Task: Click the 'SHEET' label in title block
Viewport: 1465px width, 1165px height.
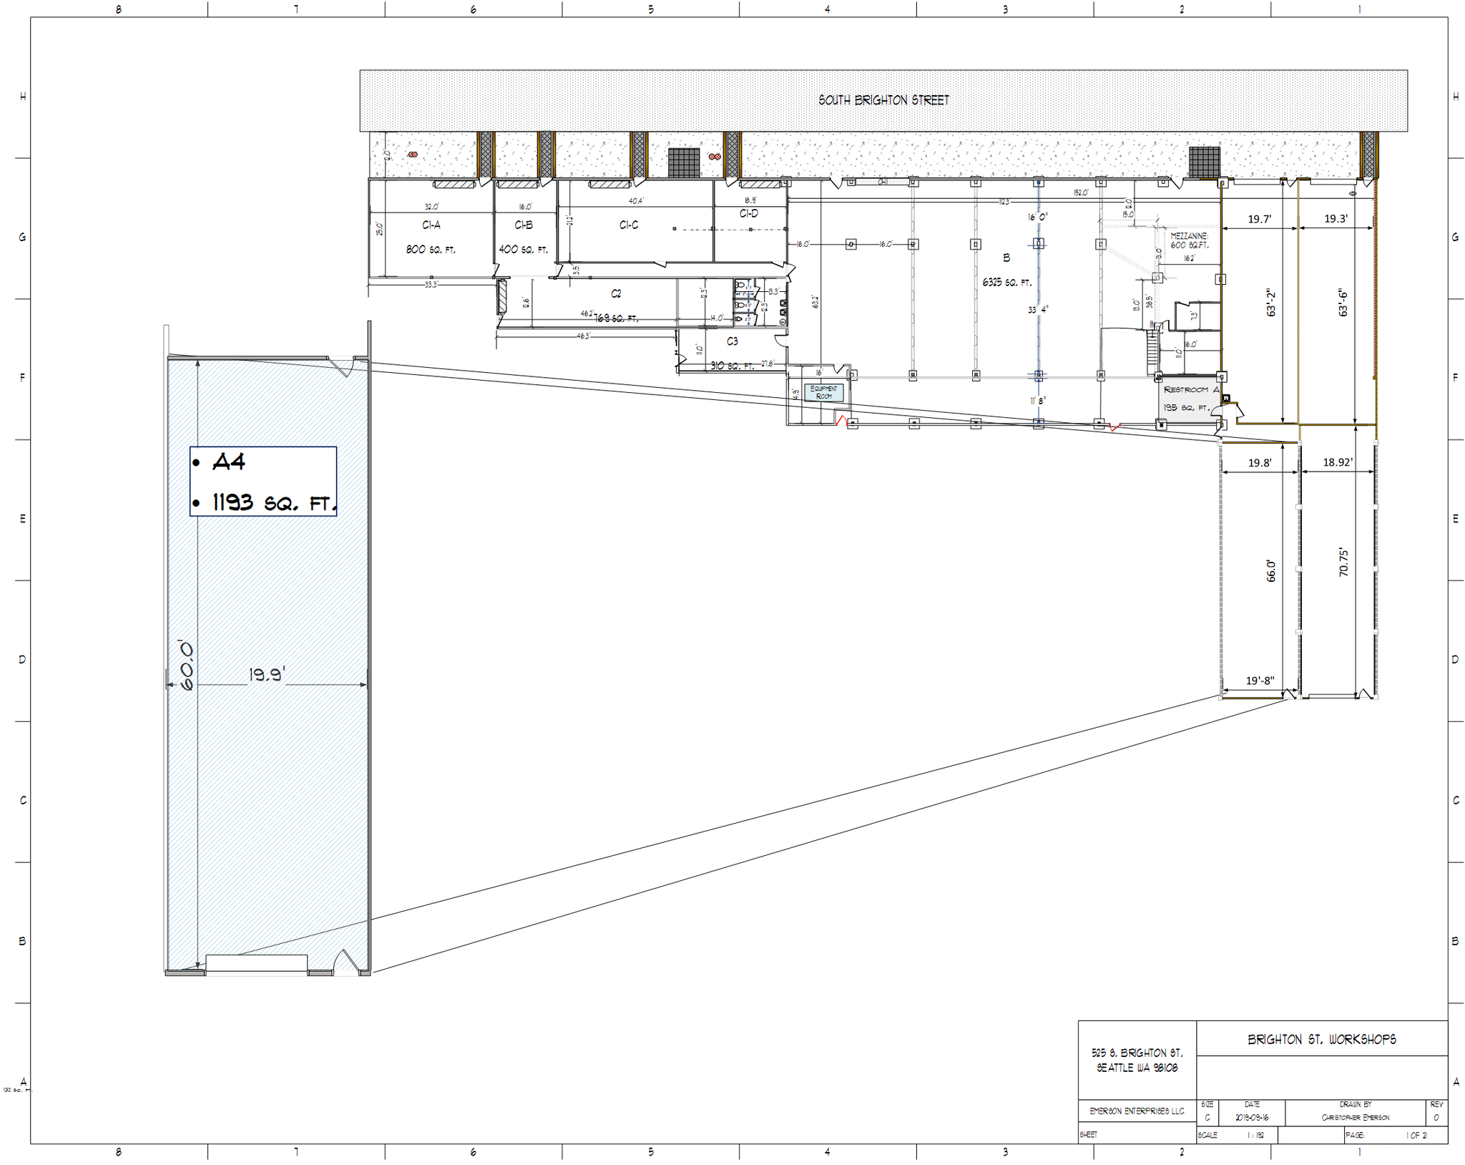Action: point(1087,1135)
